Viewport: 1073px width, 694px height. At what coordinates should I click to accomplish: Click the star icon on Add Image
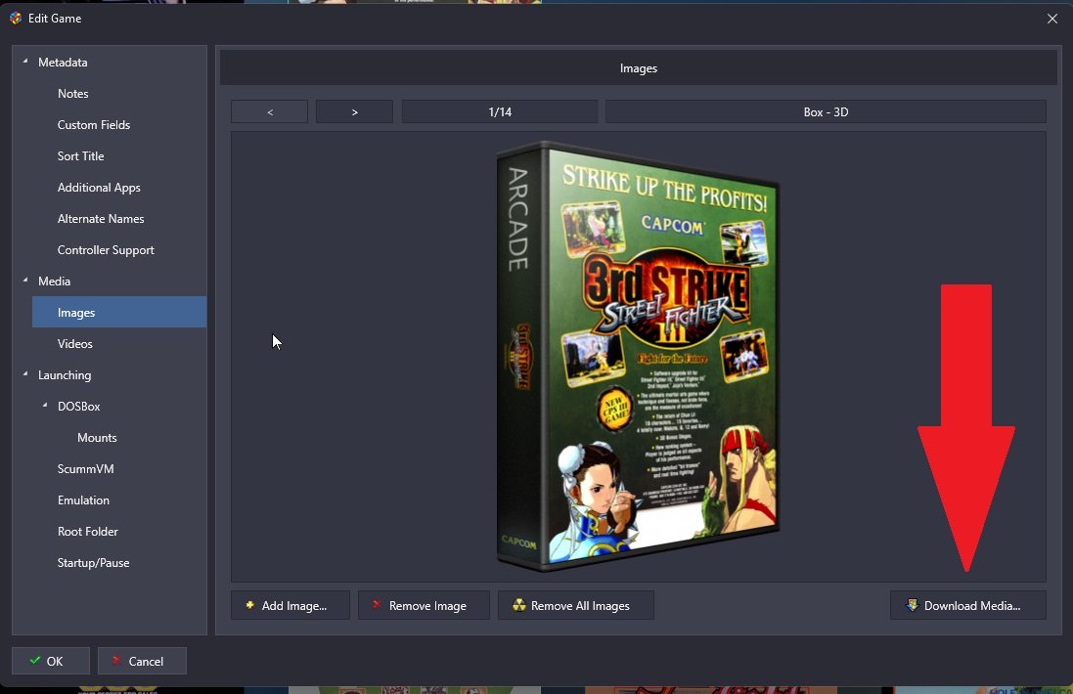click(x=249, y=605)
